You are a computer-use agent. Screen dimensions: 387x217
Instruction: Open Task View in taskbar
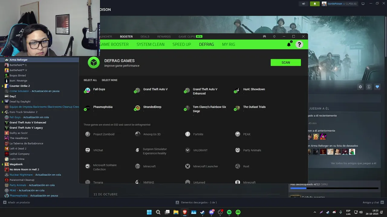(167, 212)
